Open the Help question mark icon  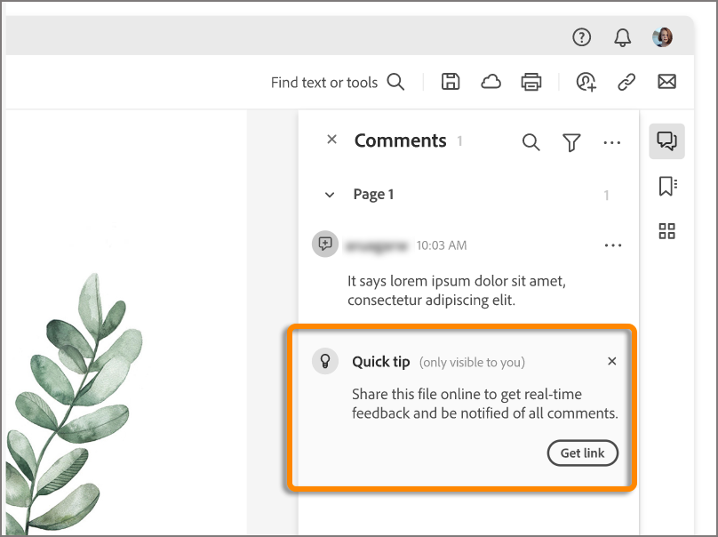click(581, 37)
